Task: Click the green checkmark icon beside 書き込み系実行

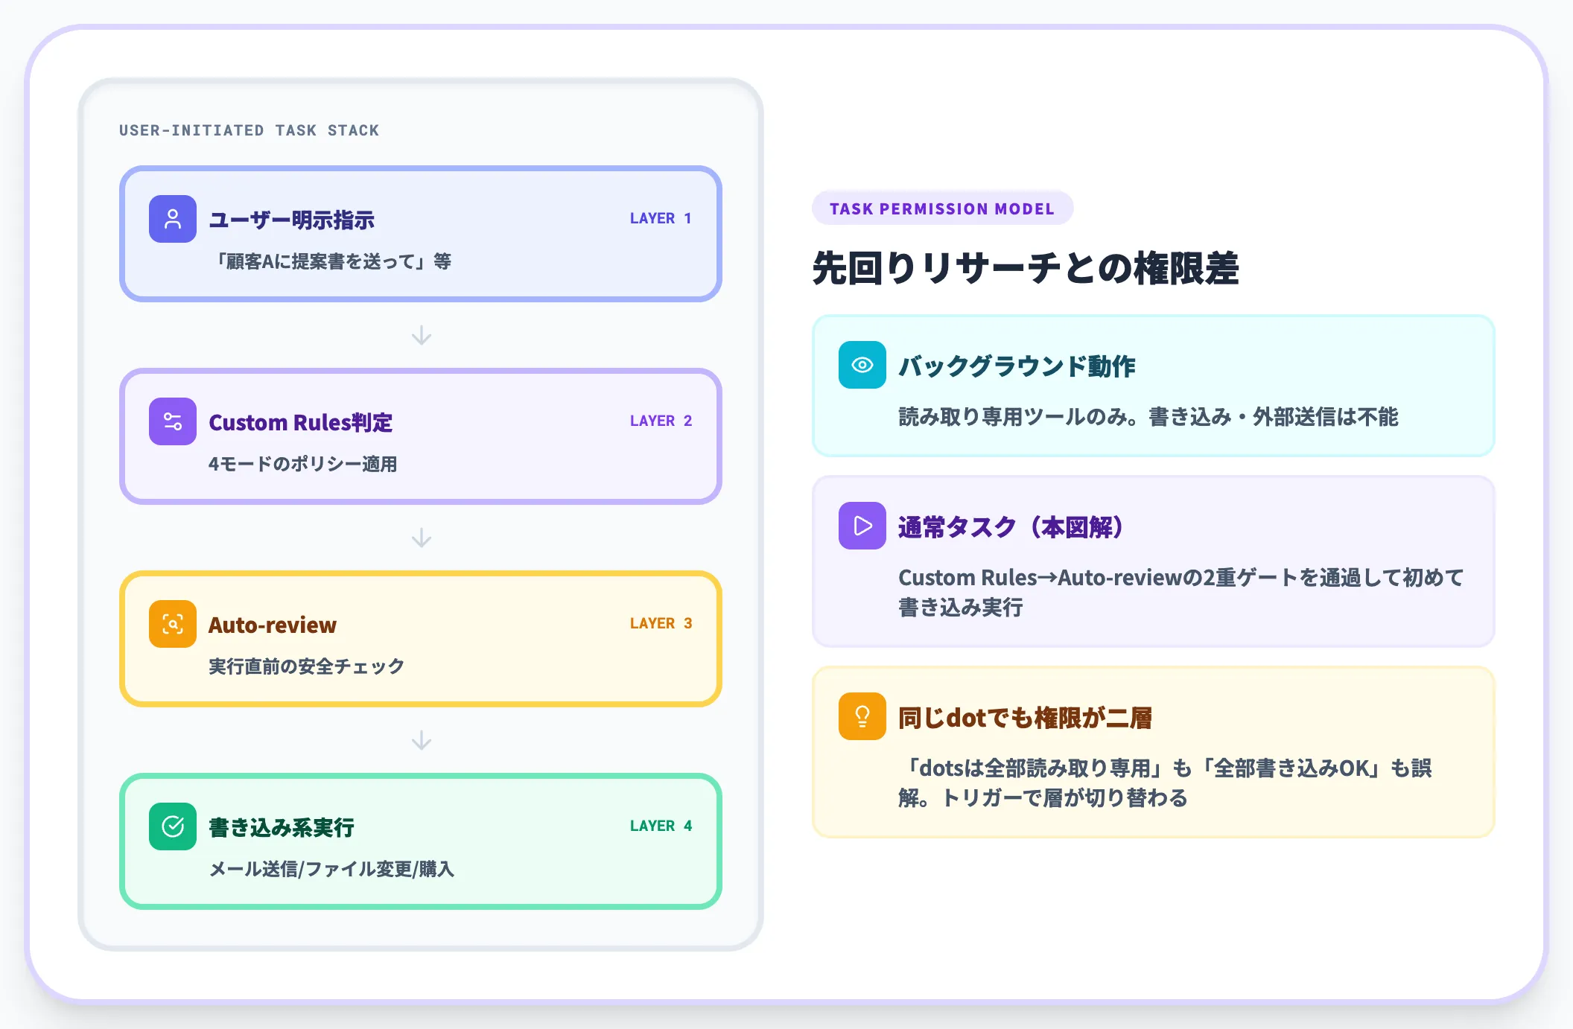Action: tap(173, 826)
